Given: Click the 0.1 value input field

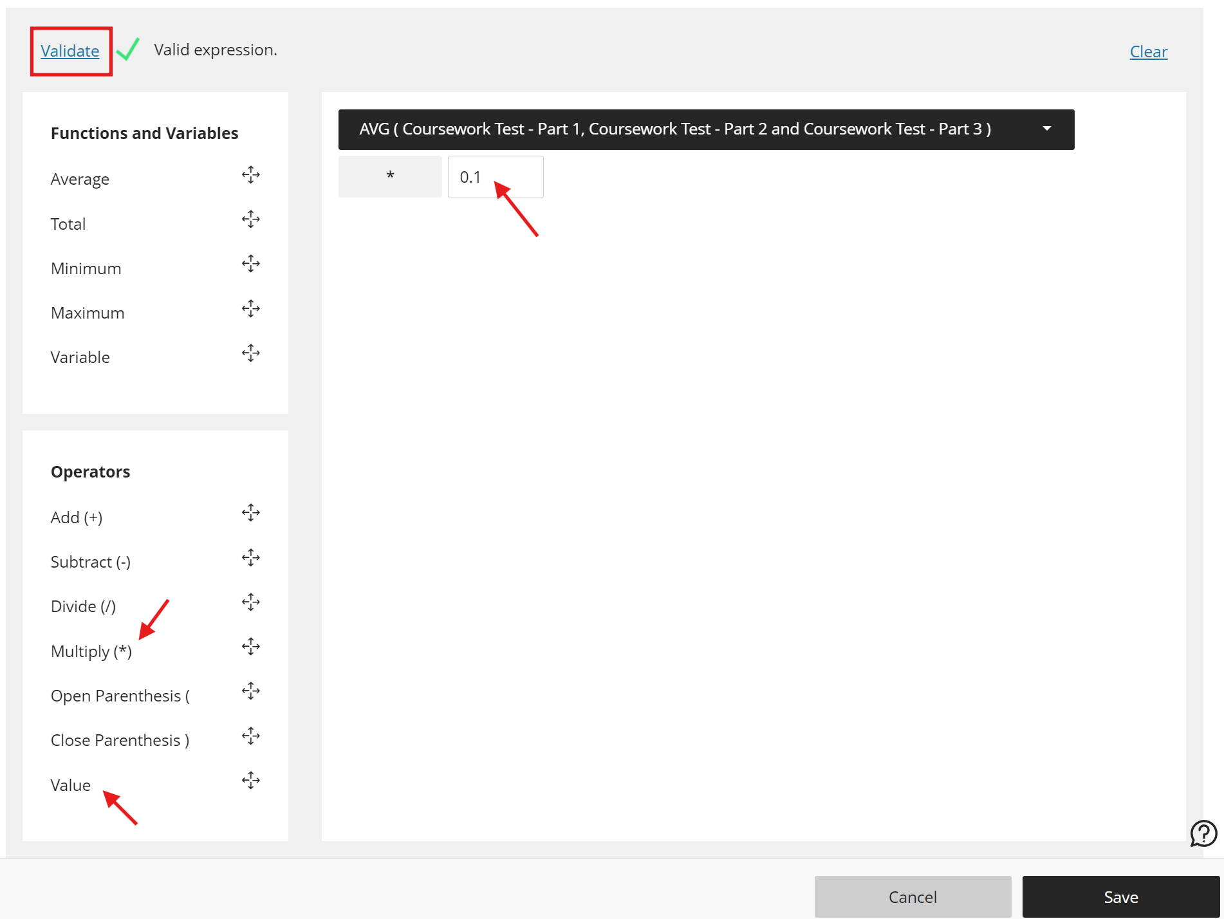Looking at the screenshot, I should coord(496,177).
